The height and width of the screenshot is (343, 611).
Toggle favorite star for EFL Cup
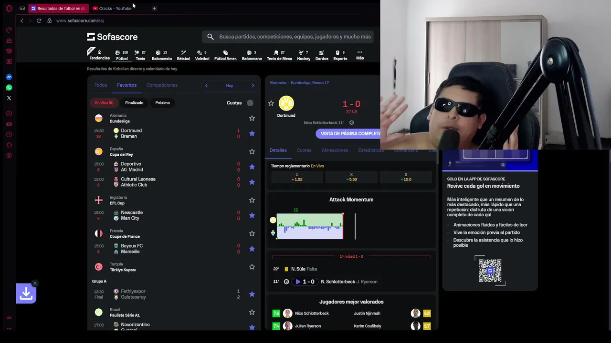[252, 200]
